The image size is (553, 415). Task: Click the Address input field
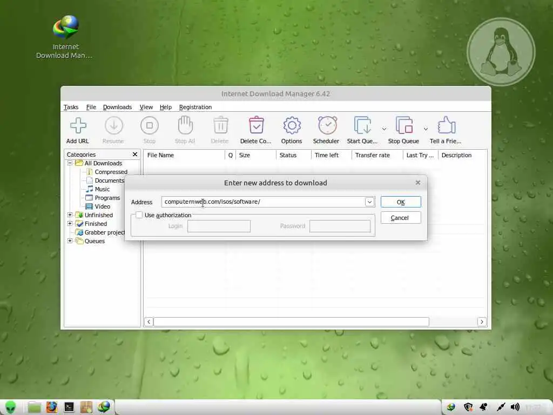[263, 202]
